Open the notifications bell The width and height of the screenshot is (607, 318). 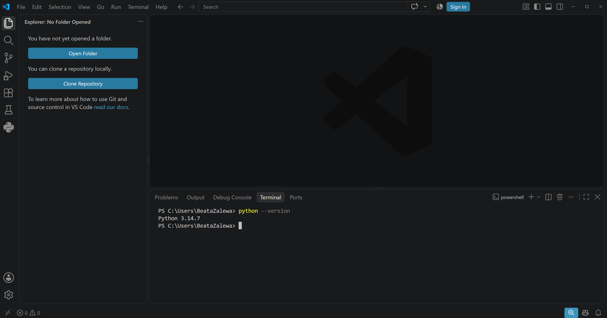coord(598,313)
